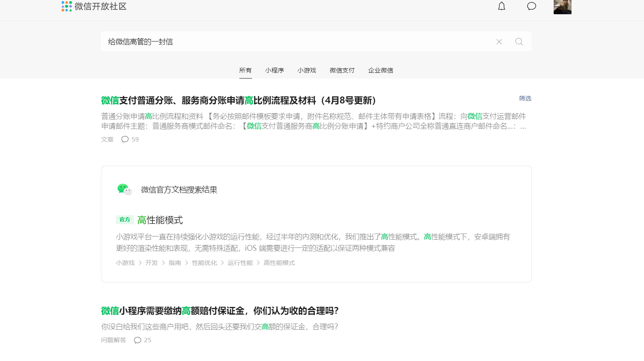
Task: Click 指南 breadcrumb item
Action: (x=175, y=263)
